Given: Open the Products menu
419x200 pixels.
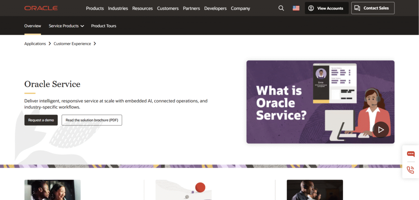Looking at the screenshot, I should (95, 8).
